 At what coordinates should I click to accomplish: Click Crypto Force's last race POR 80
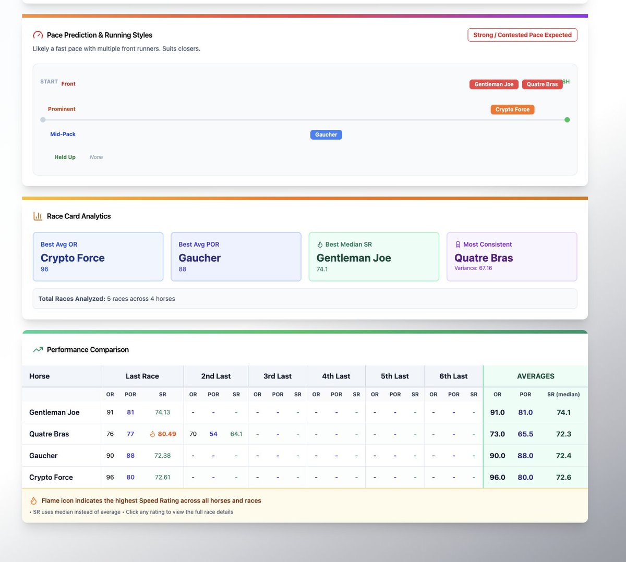(x=130, y=477)
